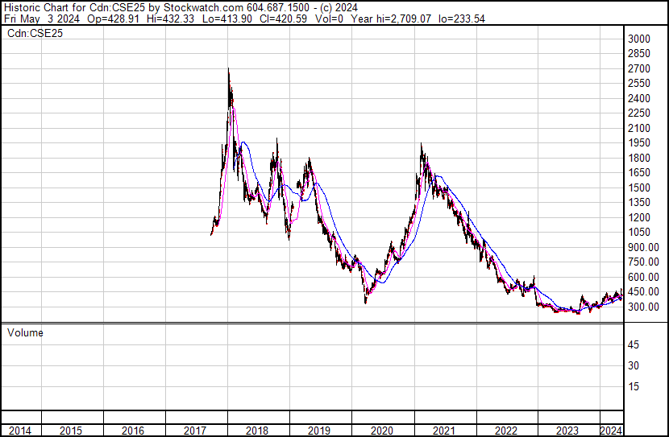The height and width of the screenshot is (437, 669).
Task: Click the 450.00 price axis value
Action: tap(643, 292)
